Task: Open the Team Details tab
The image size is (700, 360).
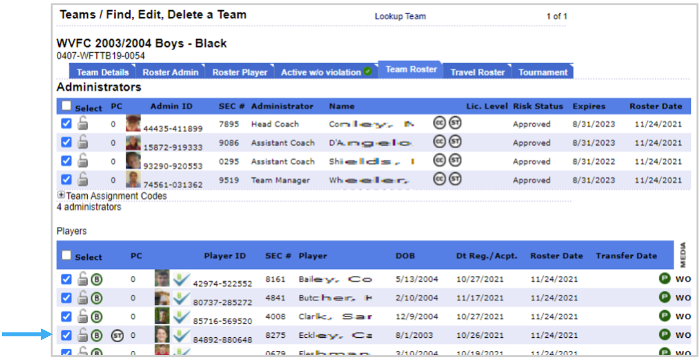Action: [102, 72]
